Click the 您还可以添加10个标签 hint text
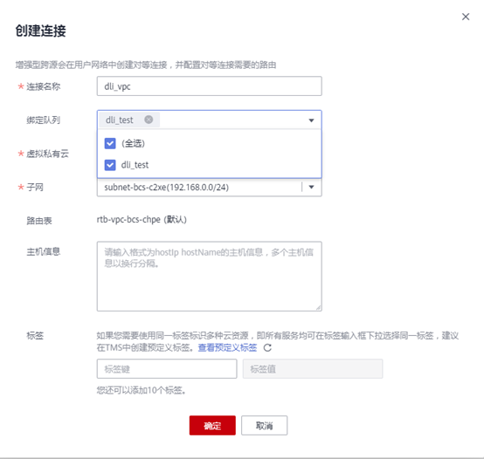Viewport: 484px width, 459px height. pyautogui.click(x=142, y=390)
